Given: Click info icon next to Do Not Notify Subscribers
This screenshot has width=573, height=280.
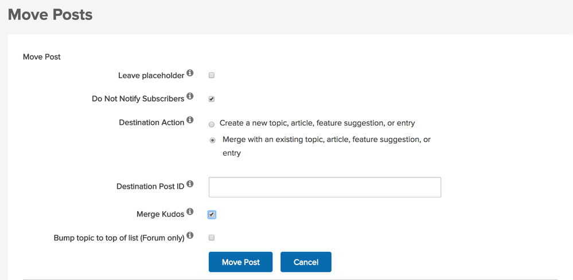Looking at the screenshot, I should pos(190,96).
